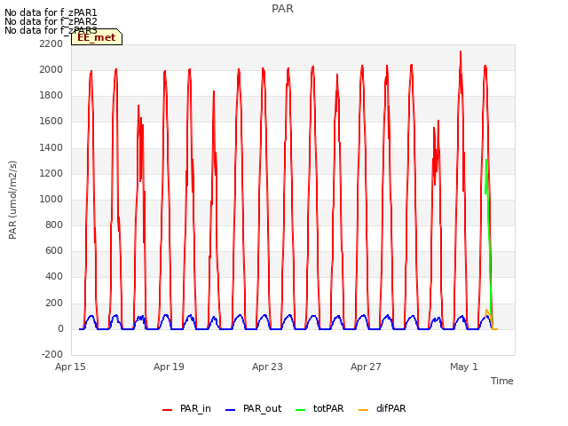Click the Apr 19 x-axis tick label
This screenshot has height=426, width=568.
click(169, 367)
